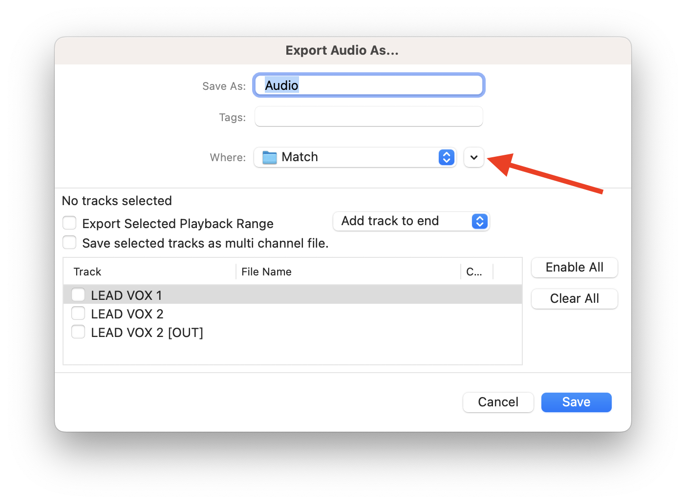This screenshot has width=686, height=504.
Task: Click the Add track to end stepper arrows
Action: (x=479, y=221)
